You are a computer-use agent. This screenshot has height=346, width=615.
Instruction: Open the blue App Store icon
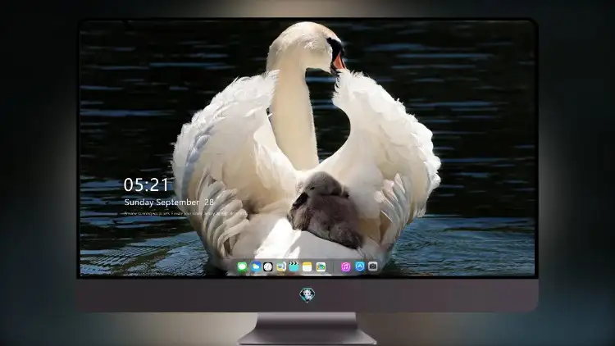(x=360, y=266)
